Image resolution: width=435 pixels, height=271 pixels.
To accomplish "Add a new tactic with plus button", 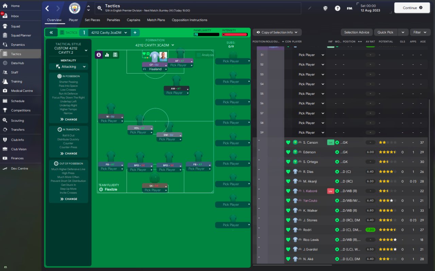I will point(135,33).
